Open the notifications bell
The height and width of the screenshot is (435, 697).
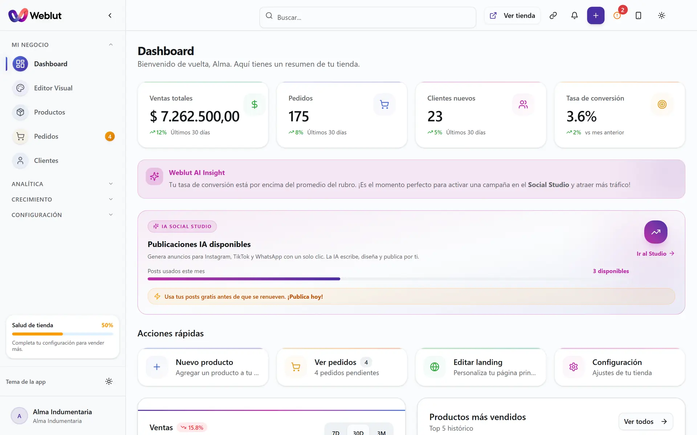[574, 16]
